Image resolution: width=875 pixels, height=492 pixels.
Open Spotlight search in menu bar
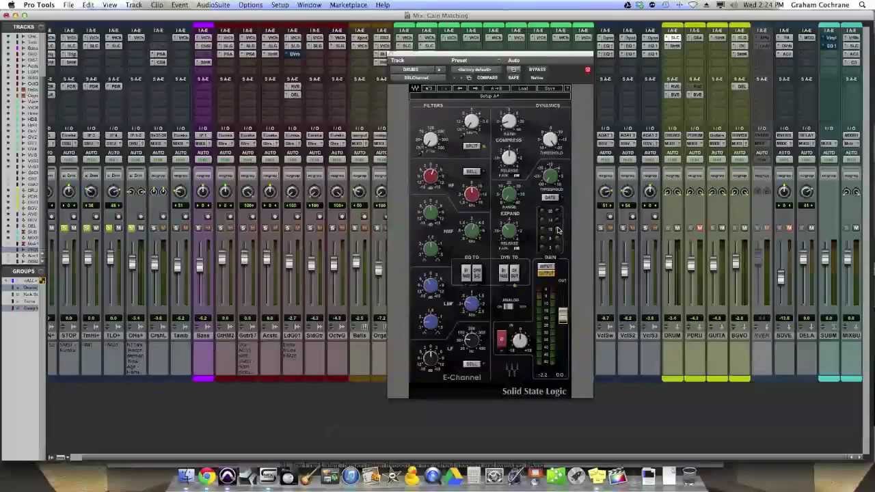(863, 5)
